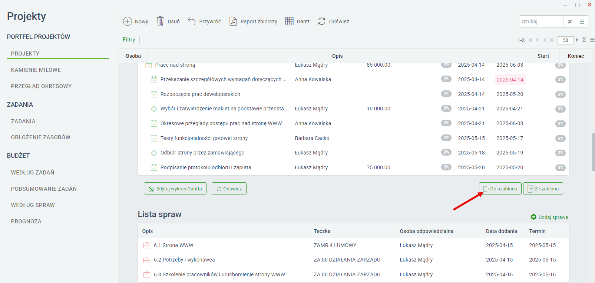
Task: Sort by the Start column header
Action: 543,56
